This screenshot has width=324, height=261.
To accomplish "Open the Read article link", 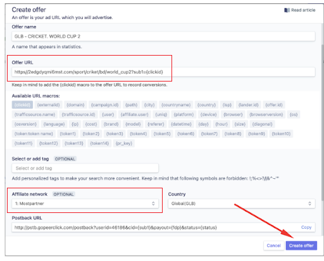I will click(x=300, y=10).
